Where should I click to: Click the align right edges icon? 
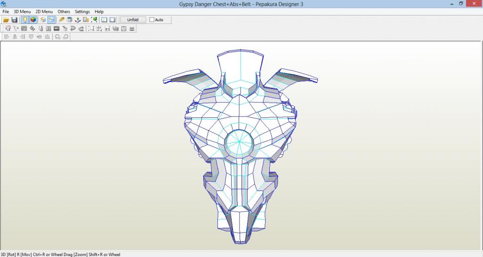(23, 37)
